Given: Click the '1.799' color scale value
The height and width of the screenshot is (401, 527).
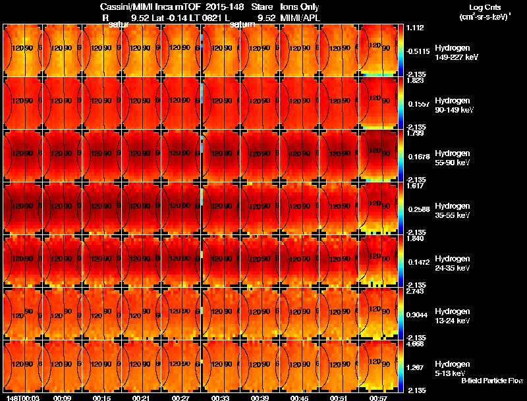Looking at the screenshot, I should (415, 133).
